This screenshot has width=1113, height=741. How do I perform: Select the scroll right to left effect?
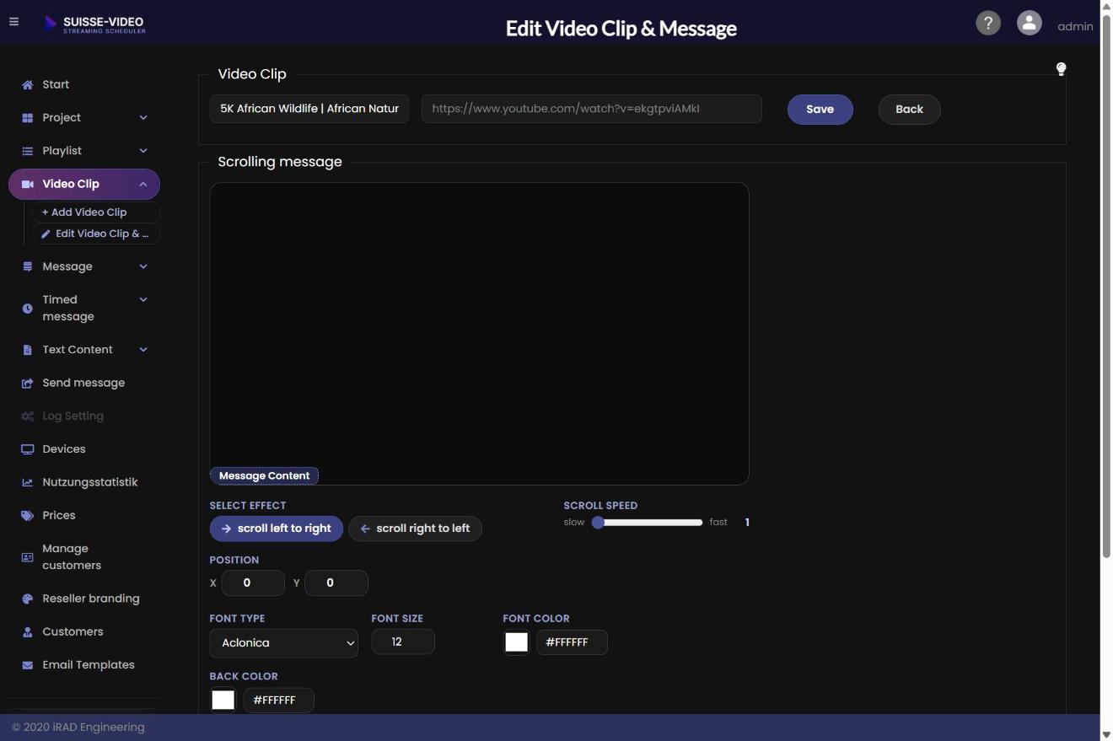tap(415, 529)
